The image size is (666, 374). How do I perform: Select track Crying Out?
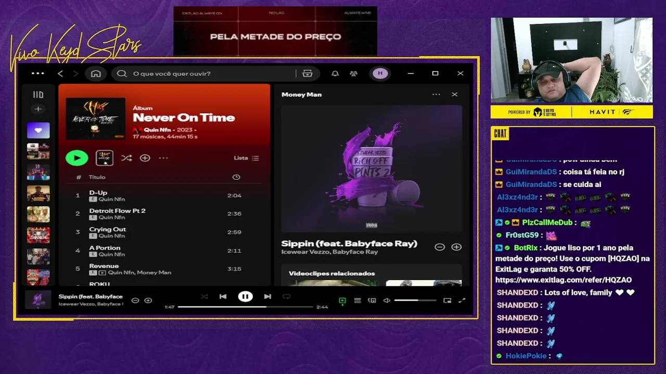[x=165, y=232]
